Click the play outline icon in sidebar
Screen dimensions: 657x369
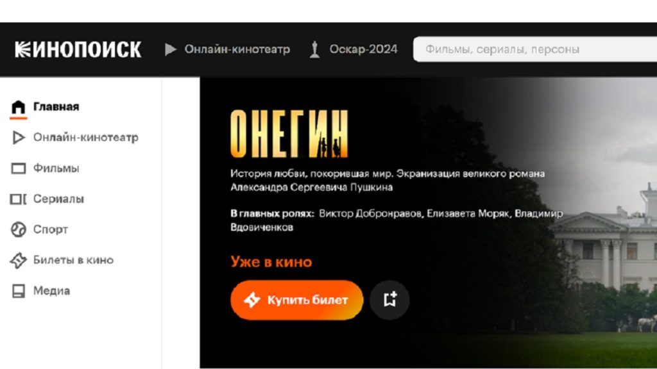[19, 138]
